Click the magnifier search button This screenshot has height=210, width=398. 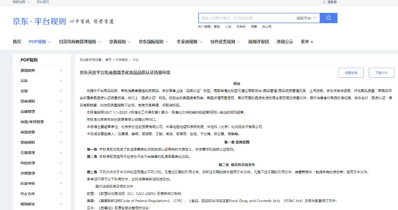(328, 18)
